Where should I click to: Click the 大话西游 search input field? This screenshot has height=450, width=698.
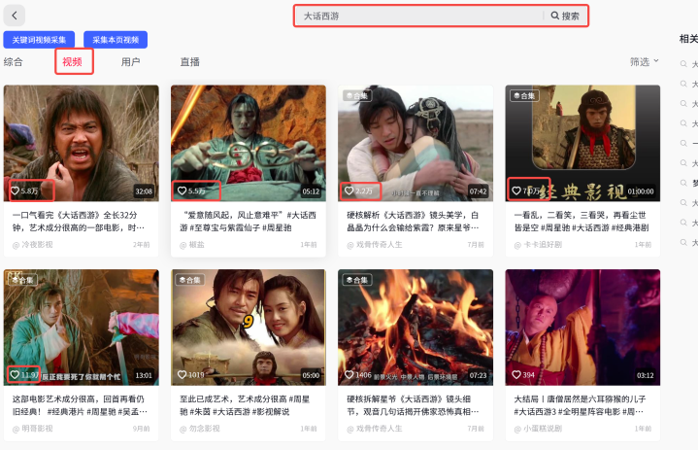click(420, 17)
